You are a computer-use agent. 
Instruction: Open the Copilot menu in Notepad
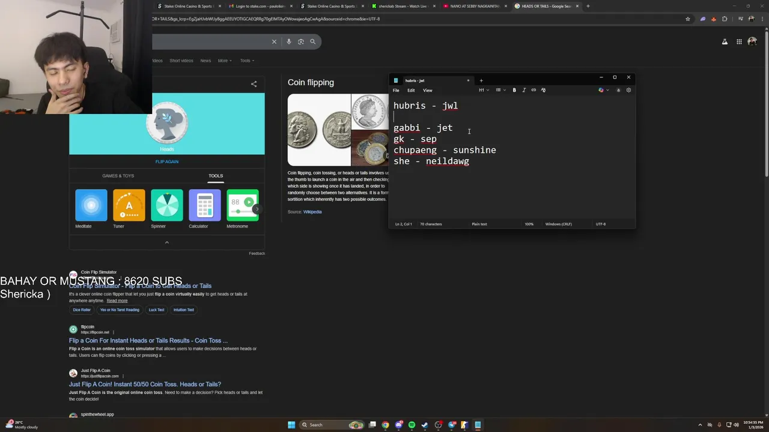pos(603,90)
